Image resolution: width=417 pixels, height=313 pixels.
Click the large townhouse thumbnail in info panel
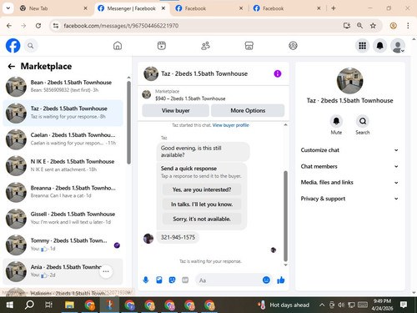pos(349,81)
